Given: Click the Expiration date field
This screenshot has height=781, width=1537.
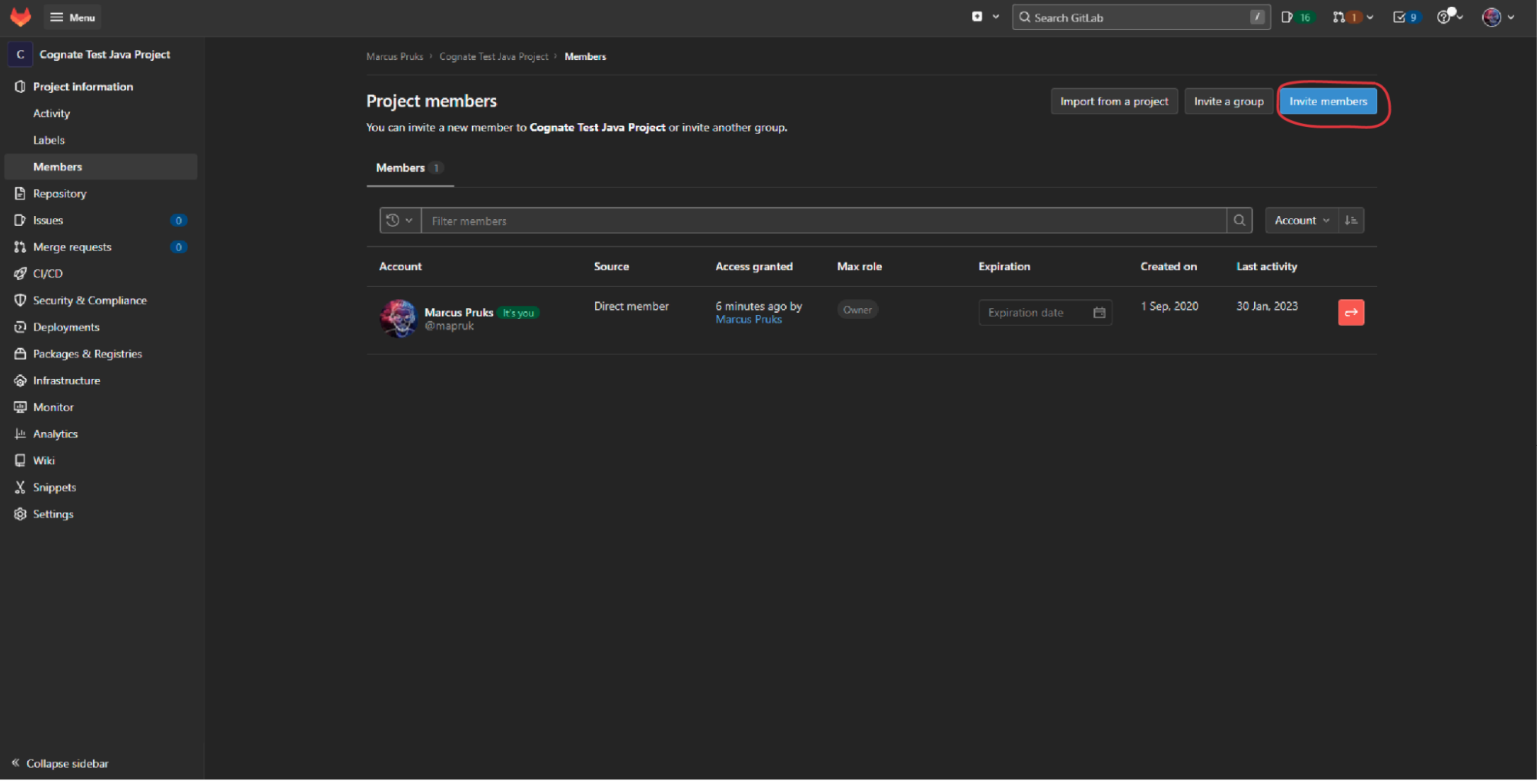Looking at the screenshot, I should (1045, 313).
